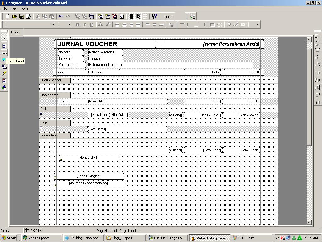Click the Open folder icon
Viewport: 322px width, 242px height.
(14, 16)
